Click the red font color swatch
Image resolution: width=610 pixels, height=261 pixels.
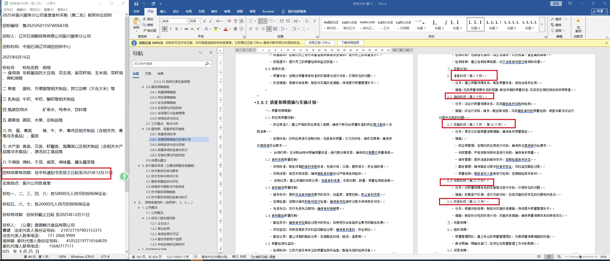(x=226, y=29)
